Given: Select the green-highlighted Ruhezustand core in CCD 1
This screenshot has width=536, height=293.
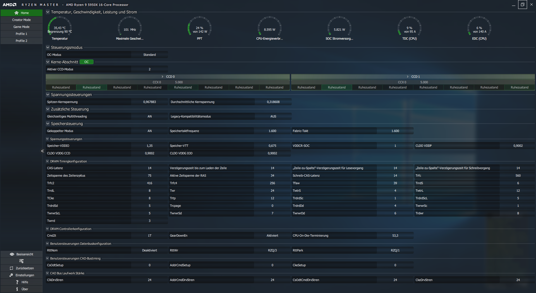Looking at the screenshot, I should (x=337, y=87).
